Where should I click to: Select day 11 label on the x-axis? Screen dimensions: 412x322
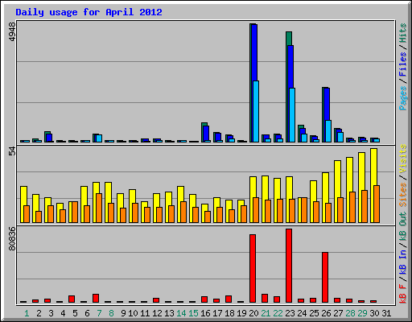[145, 313]
